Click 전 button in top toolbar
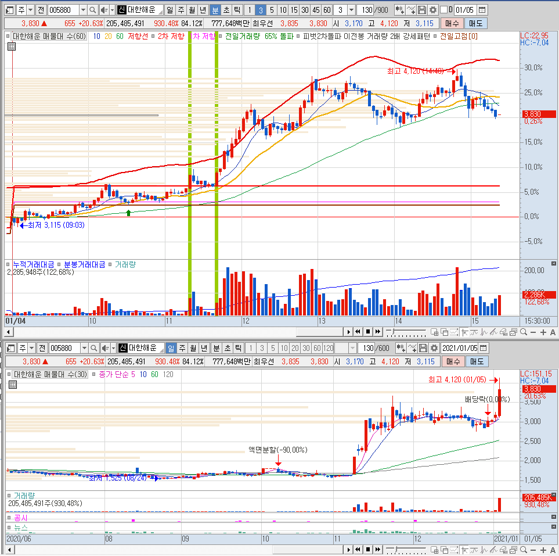Image resolution: width=559 pixels, height=556 pixels. 41,10
